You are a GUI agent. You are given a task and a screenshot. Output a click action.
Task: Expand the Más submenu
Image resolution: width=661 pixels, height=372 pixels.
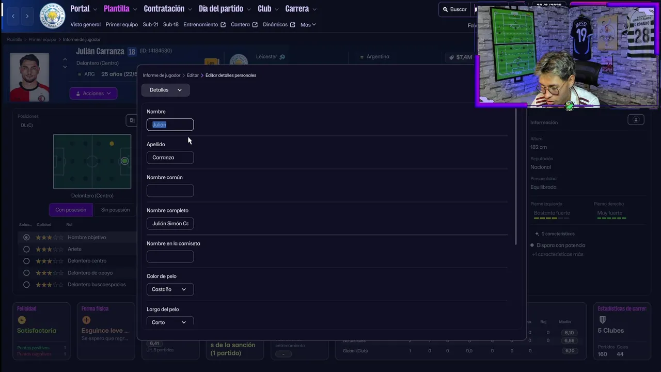pyautogui.click(x=308, y=25)
